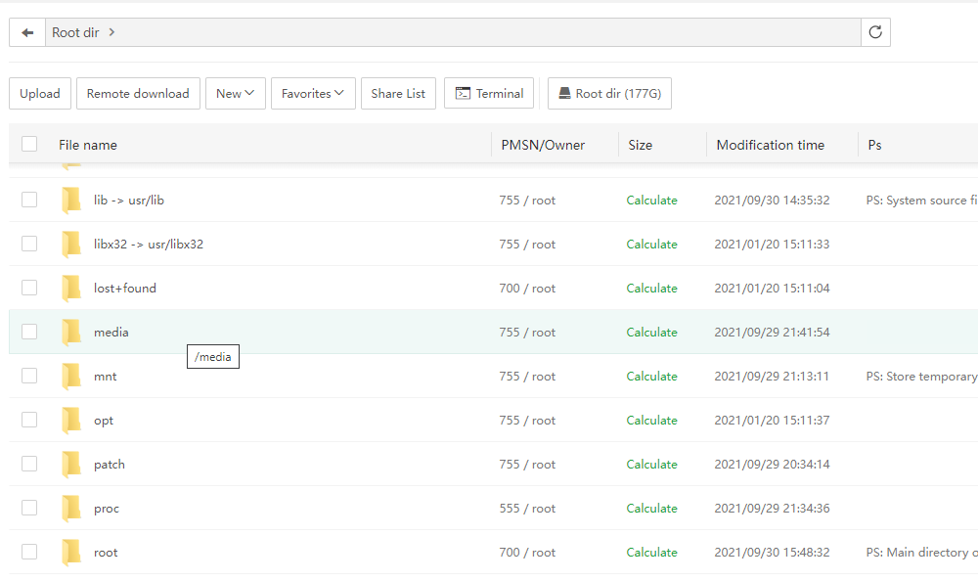Click the 'libx32 -> usr/libx32' name
Image resolution: width=978 pixels, height=581 pixels.
pyautogui.click(x=149, y=244)
